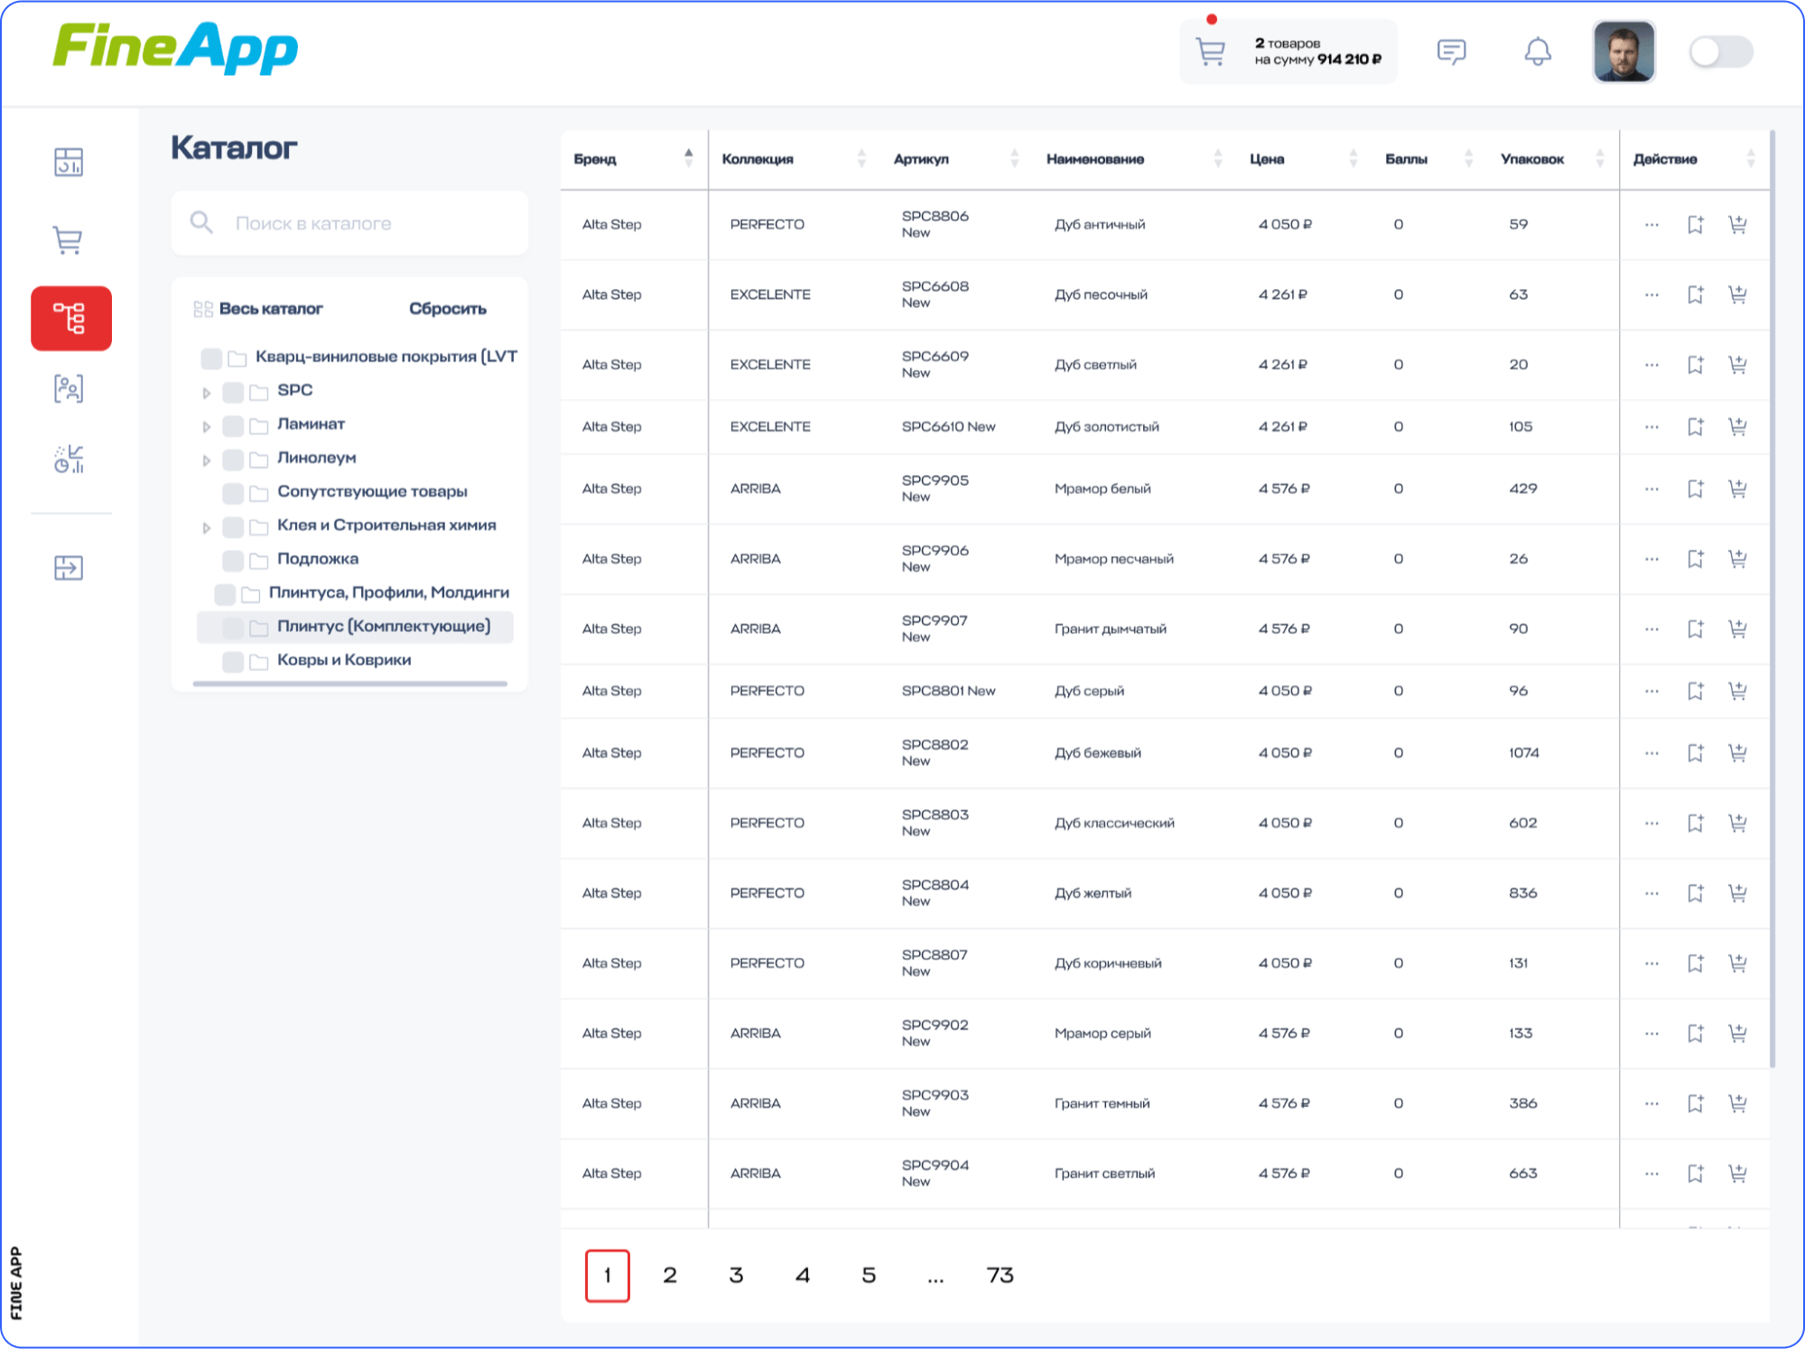Viewport: 1805px width, 1349px height.
Task: Check the Ламинат category checkbox
Action: click(233, 425)
